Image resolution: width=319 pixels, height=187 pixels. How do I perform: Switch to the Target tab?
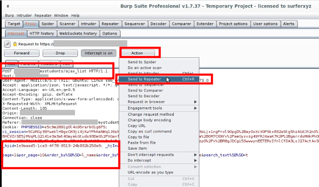click(x=14, y=23)
